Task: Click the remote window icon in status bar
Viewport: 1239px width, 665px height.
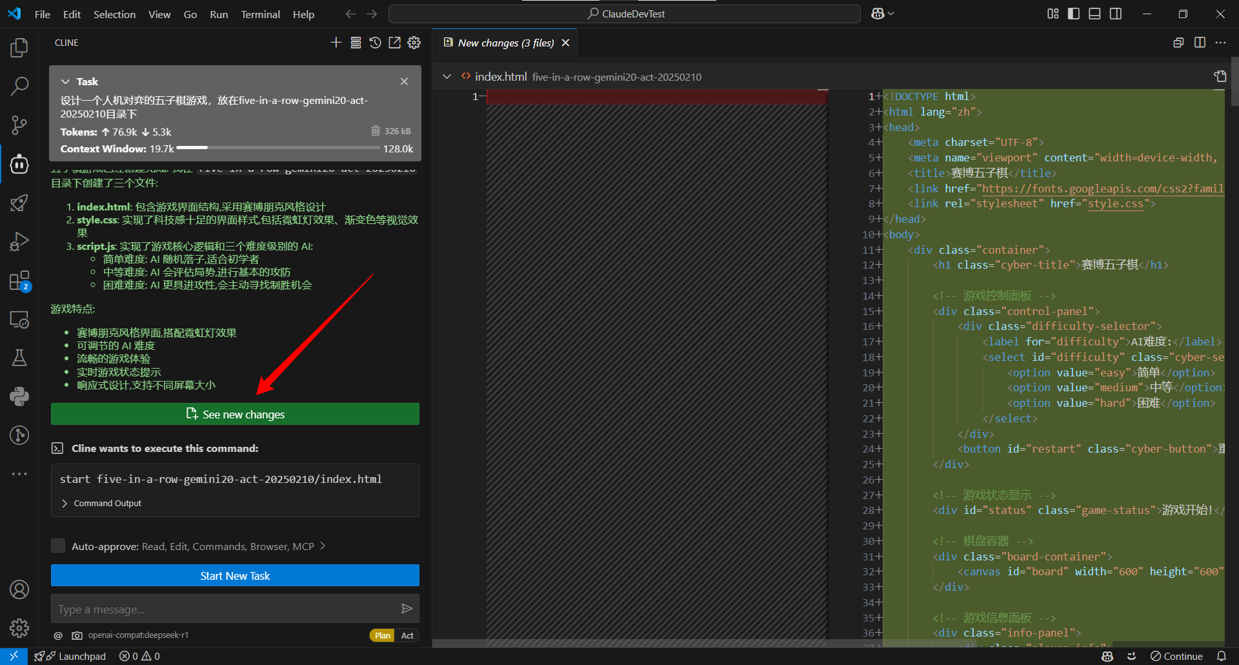Action: (14, 656)
